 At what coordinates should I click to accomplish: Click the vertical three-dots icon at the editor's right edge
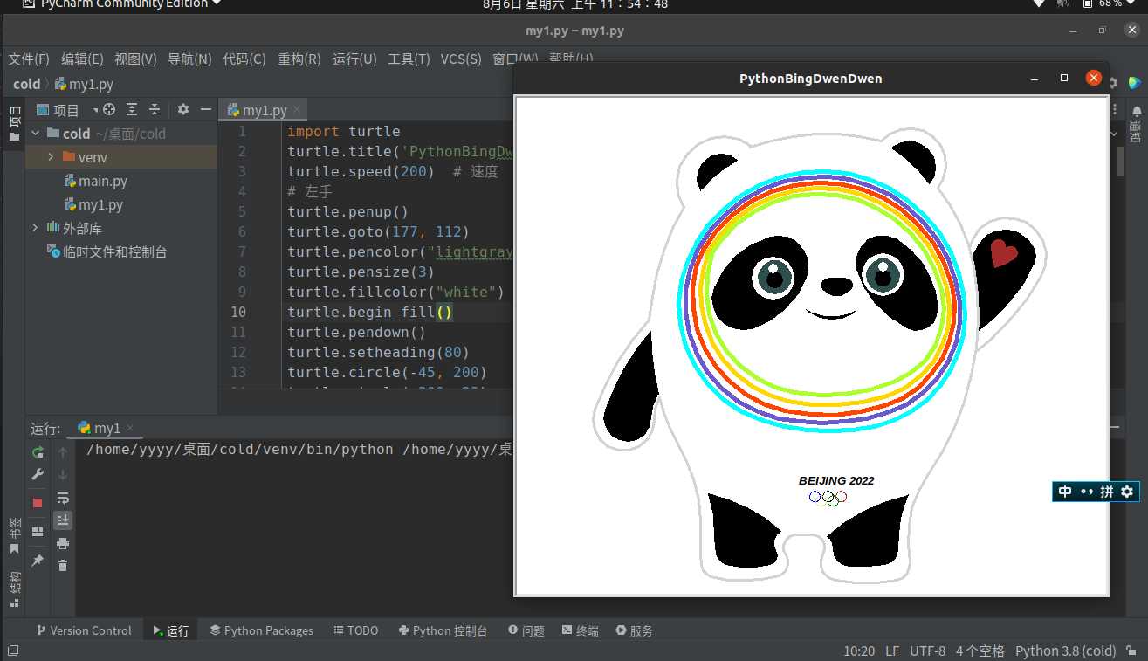1116,108
